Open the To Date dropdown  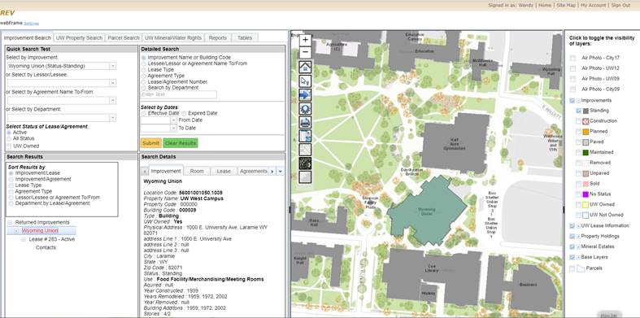[173, 128]
